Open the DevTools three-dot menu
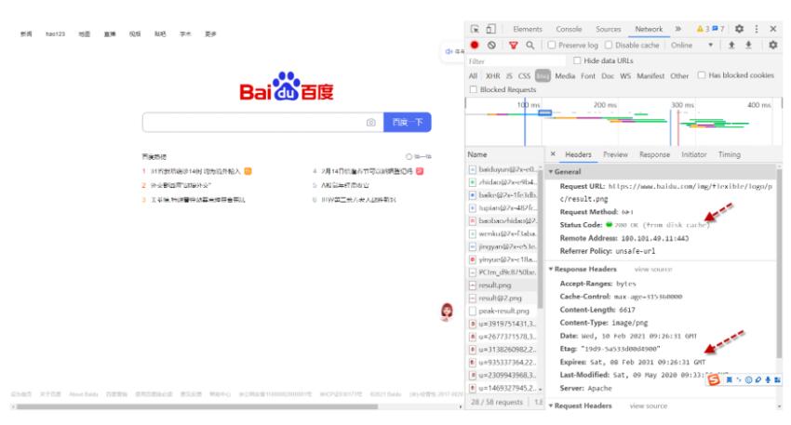791x425 pixels. coord(757,29)
